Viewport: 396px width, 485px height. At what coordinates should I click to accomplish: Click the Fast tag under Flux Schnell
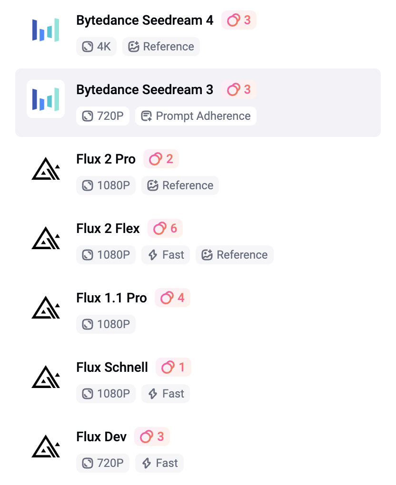pyautogui.click(x=166, y=394)
